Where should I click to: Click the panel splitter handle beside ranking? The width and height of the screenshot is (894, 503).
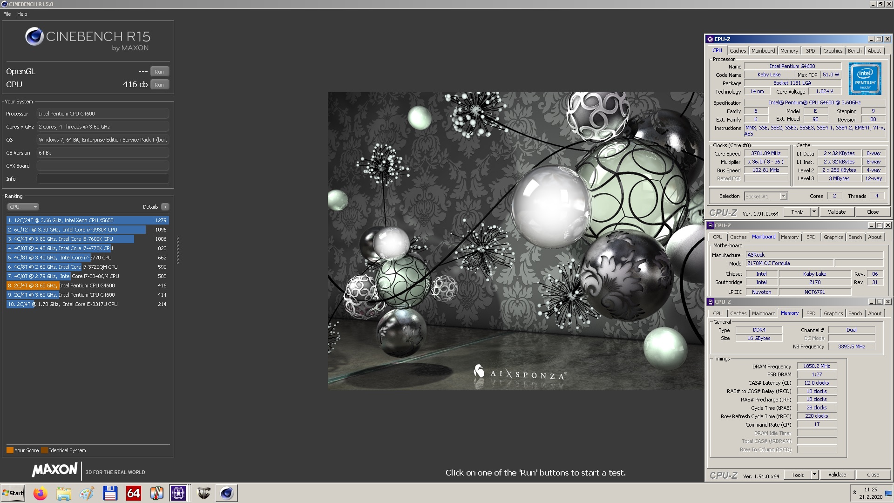pos(178,251)
